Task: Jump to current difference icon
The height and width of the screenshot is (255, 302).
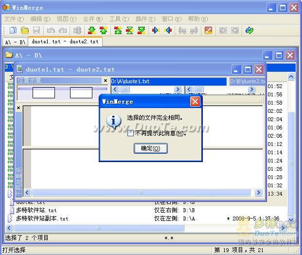Action: click(x=130, y=30)
